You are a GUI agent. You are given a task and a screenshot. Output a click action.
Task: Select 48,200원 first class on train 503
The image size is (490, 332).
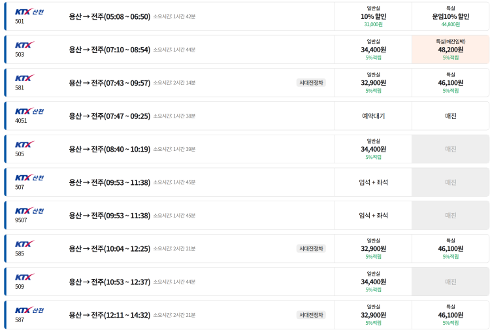pos(450,50)
